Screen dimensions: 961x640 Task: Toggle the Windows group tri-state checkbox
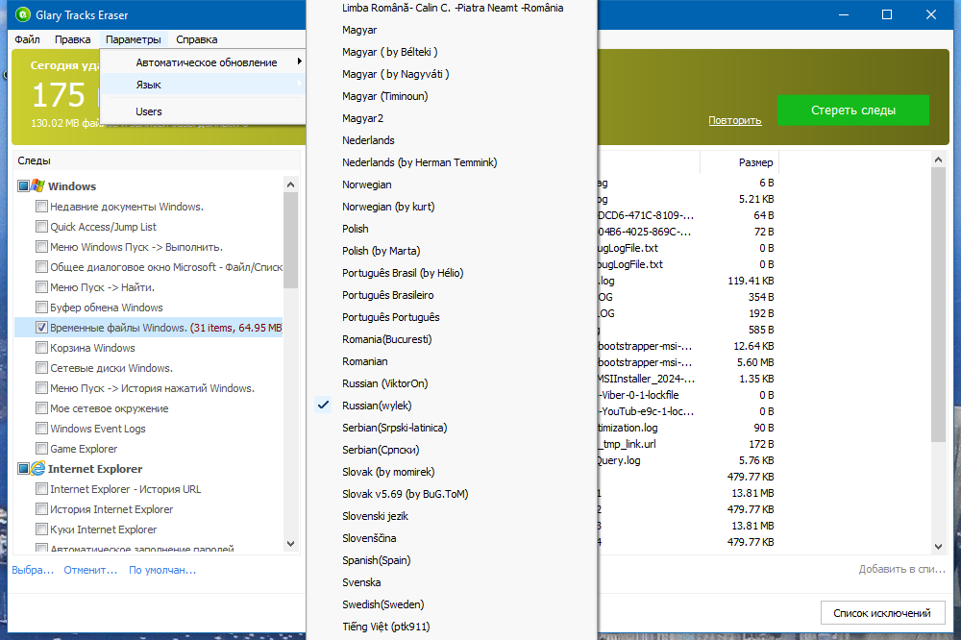click(23, 185)
